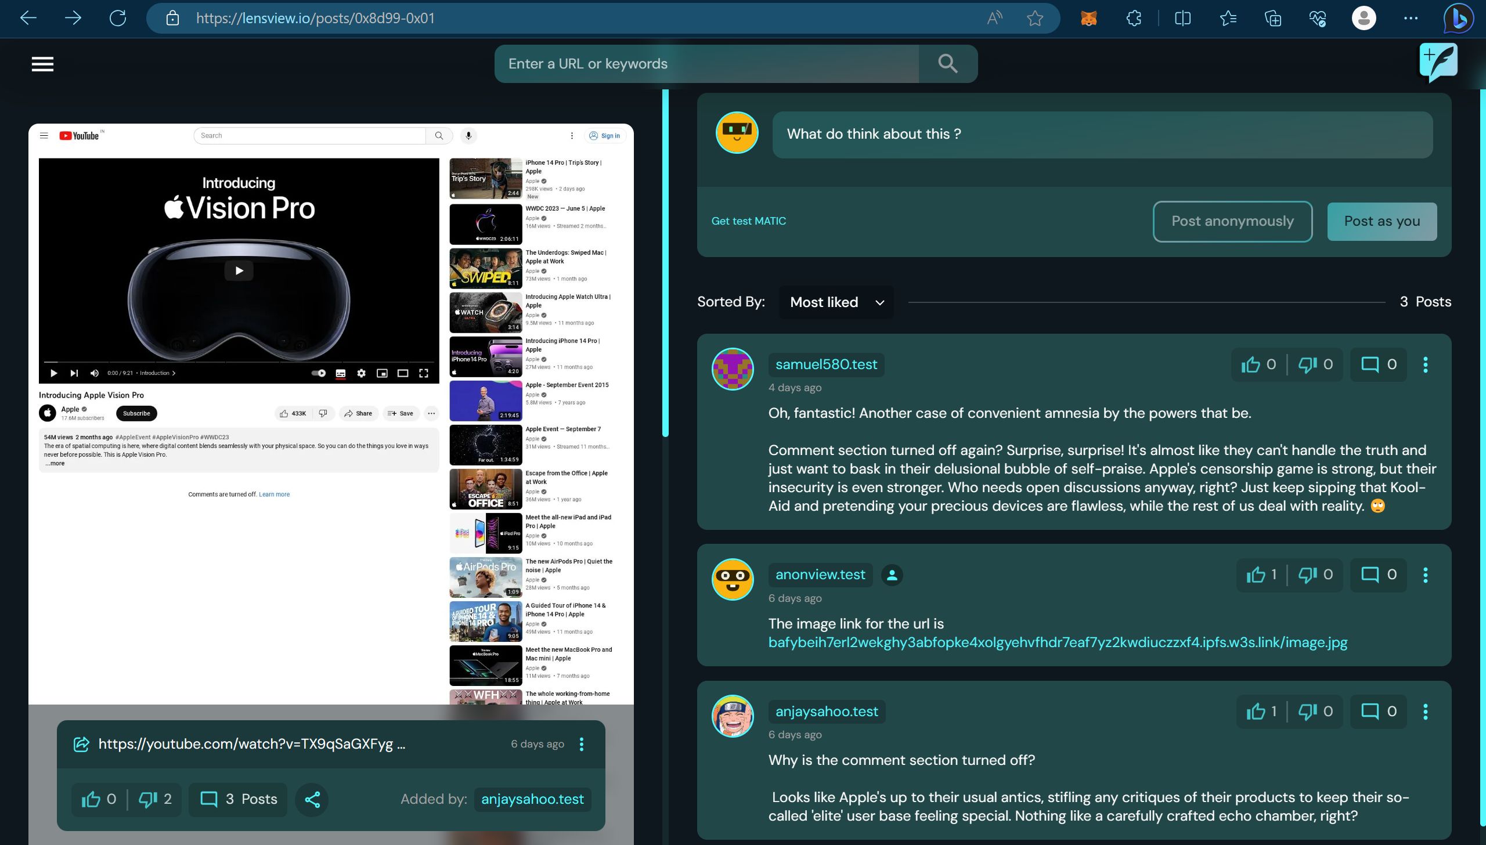Image resolution: width=1486 pixels, height=845 pixels.
Task: Click the new post feather icon
Action: pos(1438,62)
